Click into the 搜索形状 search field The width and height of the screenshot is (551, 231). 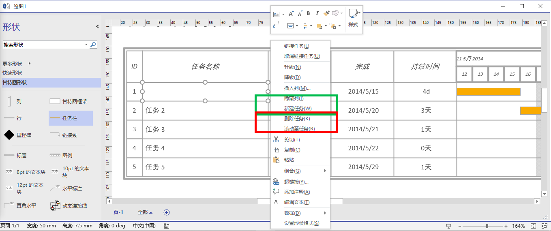43,45
